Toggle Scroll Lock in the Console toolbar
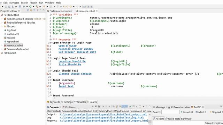Image resolution: width=223 pixels, height=125 pixels. [116, 107]
